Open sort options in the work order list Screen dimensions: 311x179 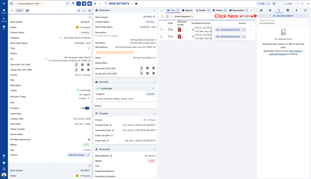coord(84,11)
